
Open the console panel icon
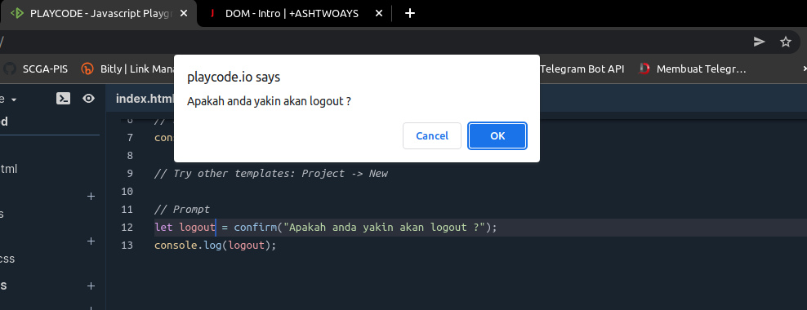[x=64, y=99]
